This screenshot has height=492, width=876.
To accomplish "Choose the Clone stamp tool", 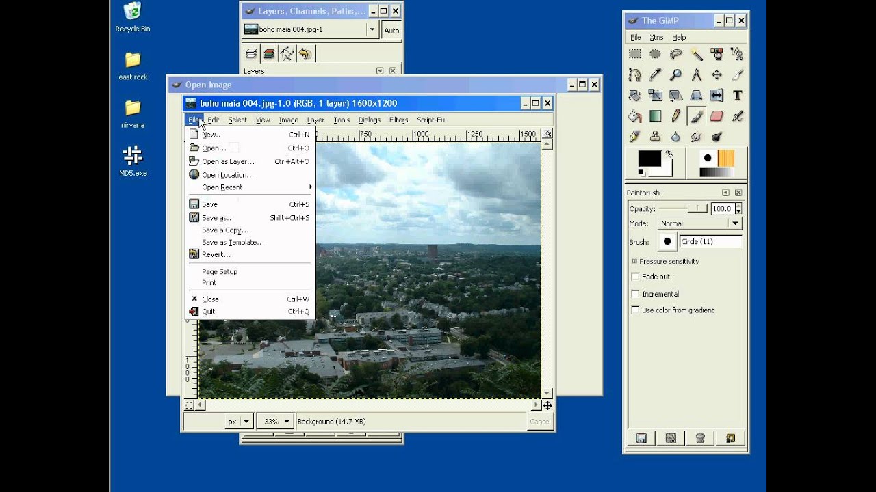I will click(656, 137).
